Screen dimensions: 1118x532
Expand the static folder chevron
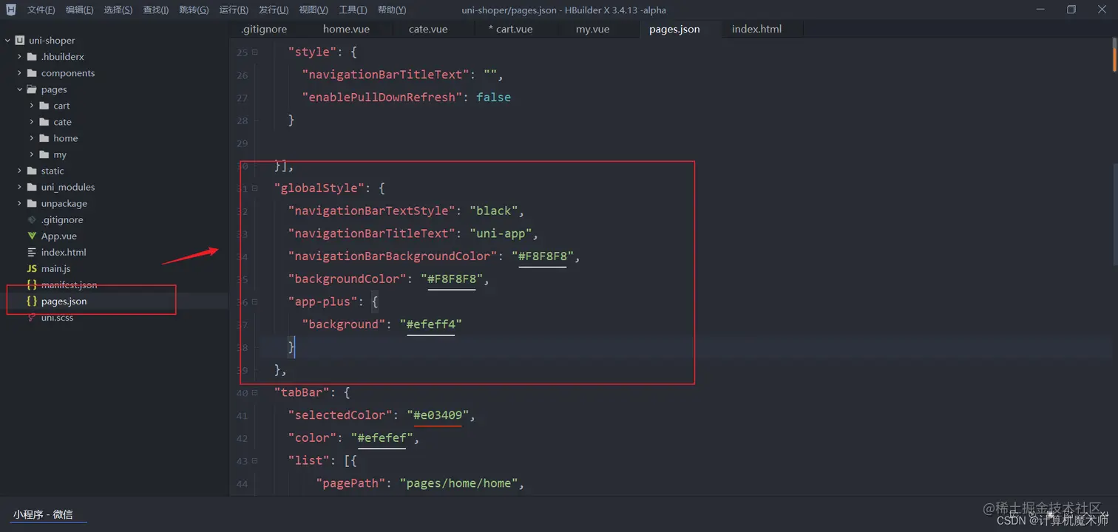(x=19, y=171)
